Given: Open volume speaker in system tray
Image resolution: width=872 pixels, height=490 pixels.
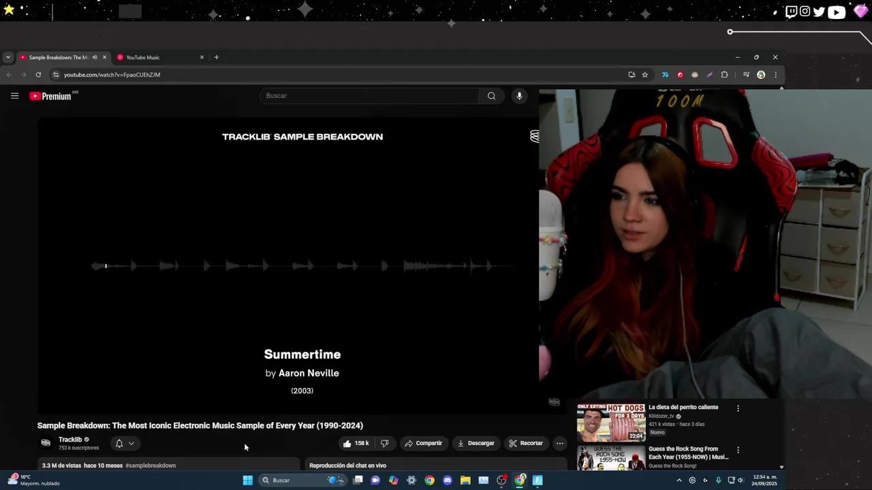Looking at the screenshot, I should point(741,480).
